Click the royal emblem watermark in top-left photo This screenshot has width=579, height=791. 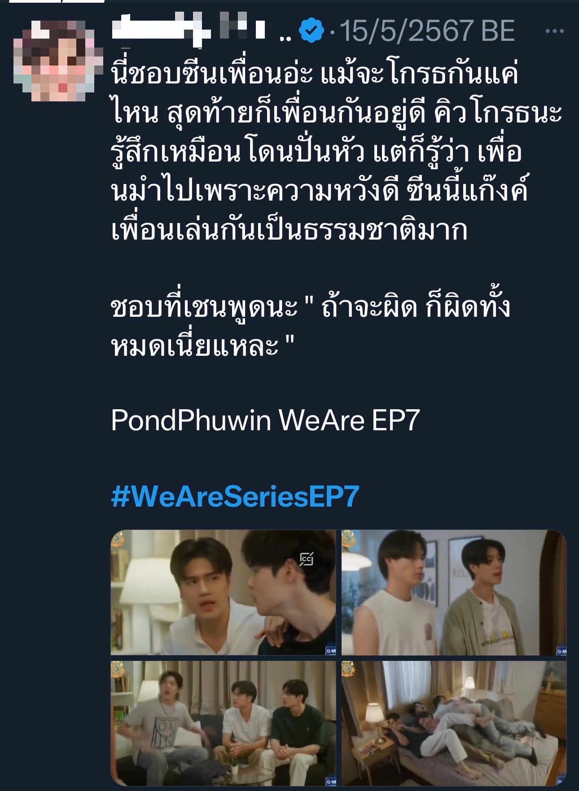point(118,539)
